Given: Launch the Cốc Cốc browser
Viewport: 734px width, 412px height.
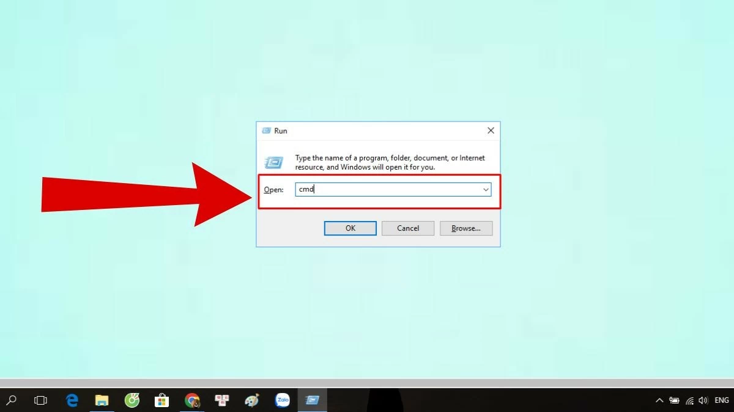Looking at the screenshot, I should coord(132,400).
